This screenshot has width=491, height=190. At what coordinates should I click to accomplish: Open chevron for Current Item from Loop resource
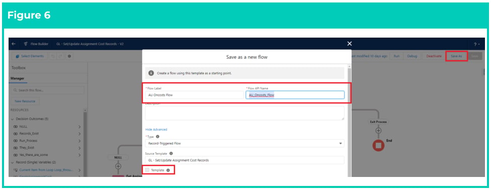pos(79,170)
